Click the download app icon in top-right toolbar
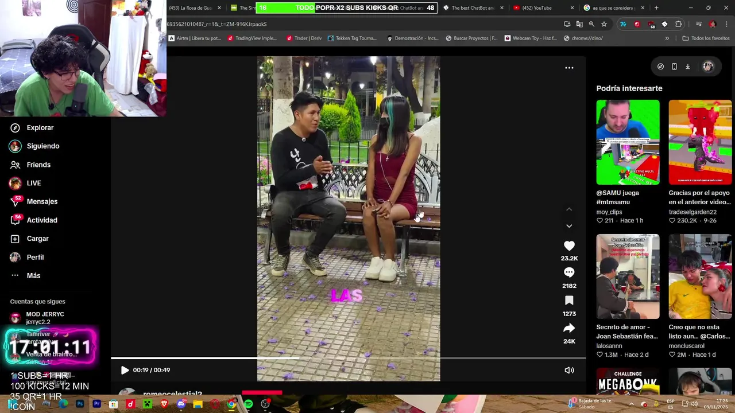This screenshot has width=735, height=413. [x=687, y=67]
